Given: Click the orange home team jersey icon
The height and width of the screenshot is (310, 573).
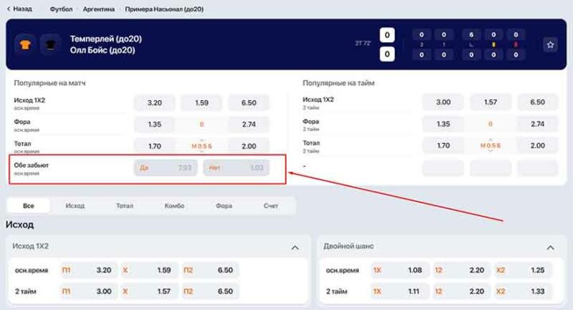Looking at the screenshot, I should pyautogui.click(x=25, y=45).
